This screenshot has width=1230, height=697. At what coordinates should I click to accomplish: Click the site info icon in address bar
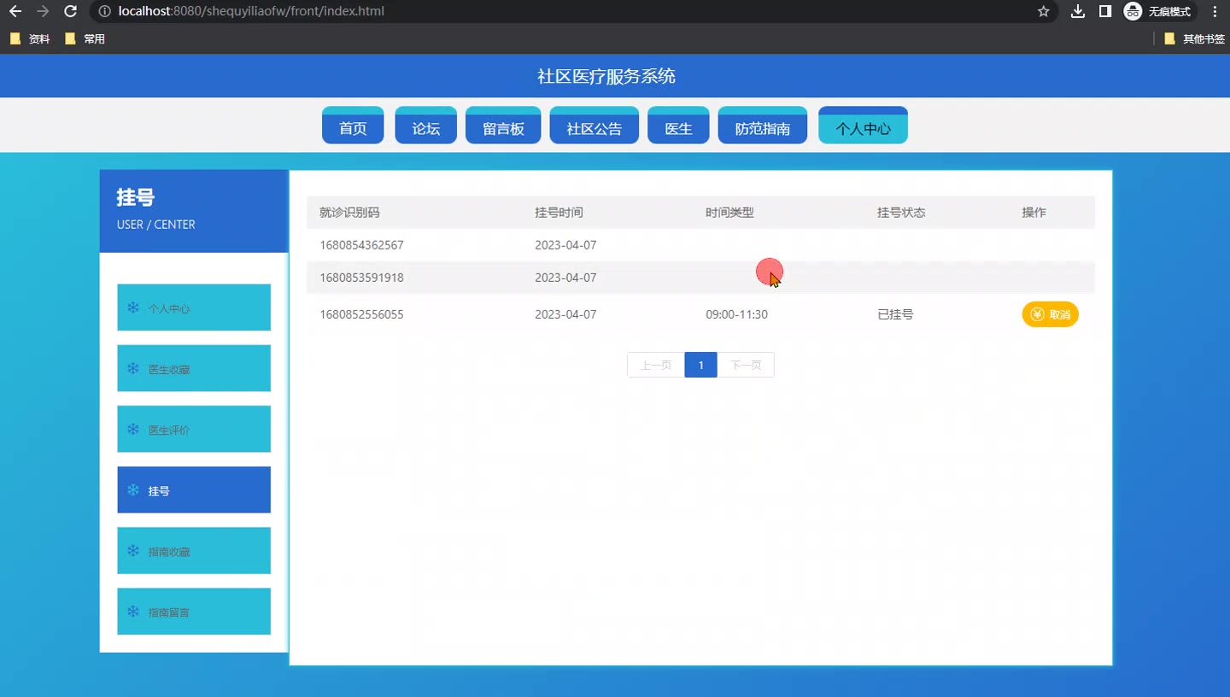tap(104, 11)
